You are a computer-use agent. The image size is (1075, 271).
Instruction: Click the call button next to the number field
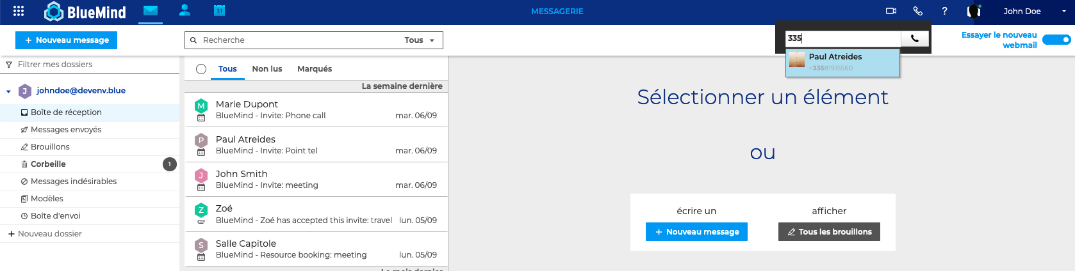point(914,38)
